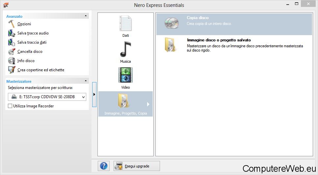Click the Nero app icon in title bar
Image resolution: width=318 pixels, height=175 pixels.
6,5
